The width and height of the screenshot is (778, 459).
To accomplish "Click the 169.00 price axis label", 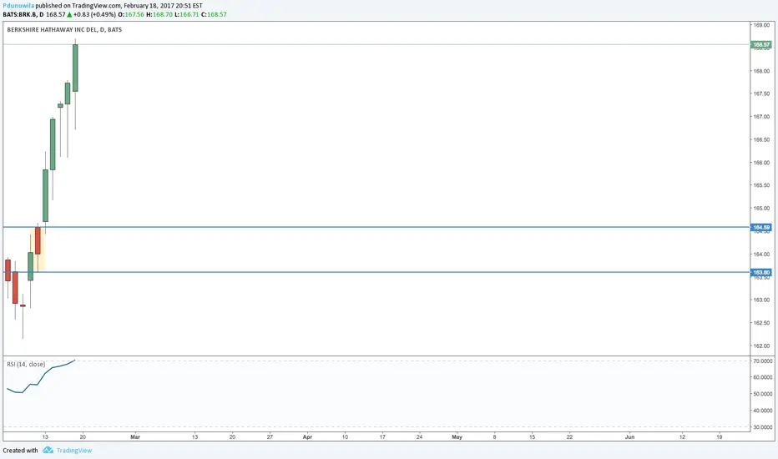I will pyautogui.click(x=761, y=25).
